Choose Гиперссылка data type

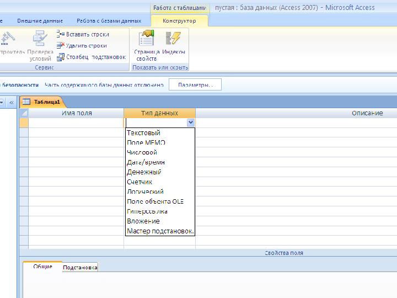(x=160, y=211)
